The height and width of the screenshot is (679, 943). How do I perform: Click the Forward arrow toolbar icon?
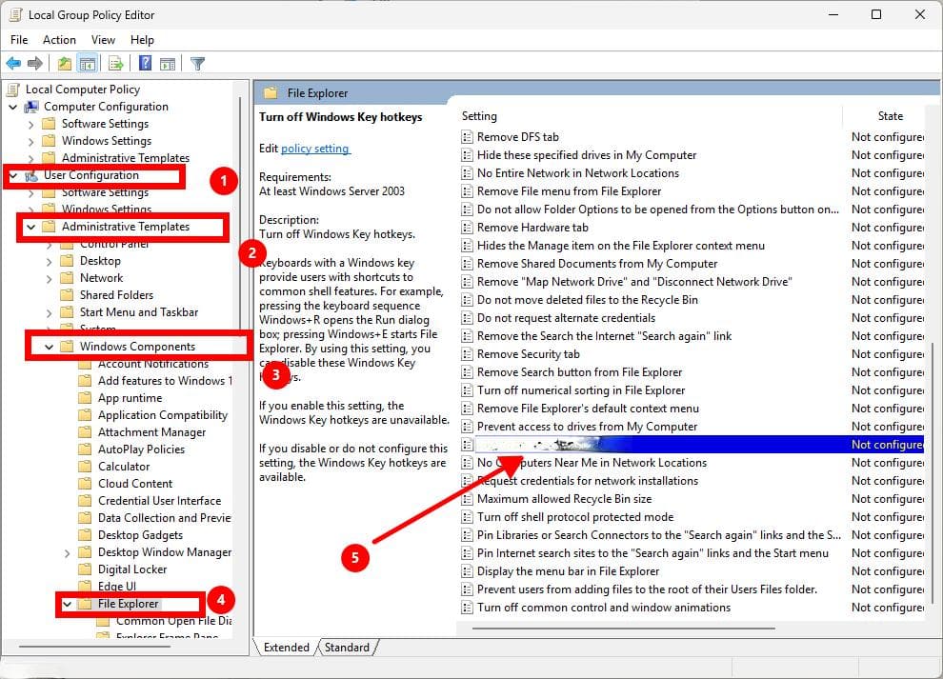pyautogui.click(x=35, y=63)
